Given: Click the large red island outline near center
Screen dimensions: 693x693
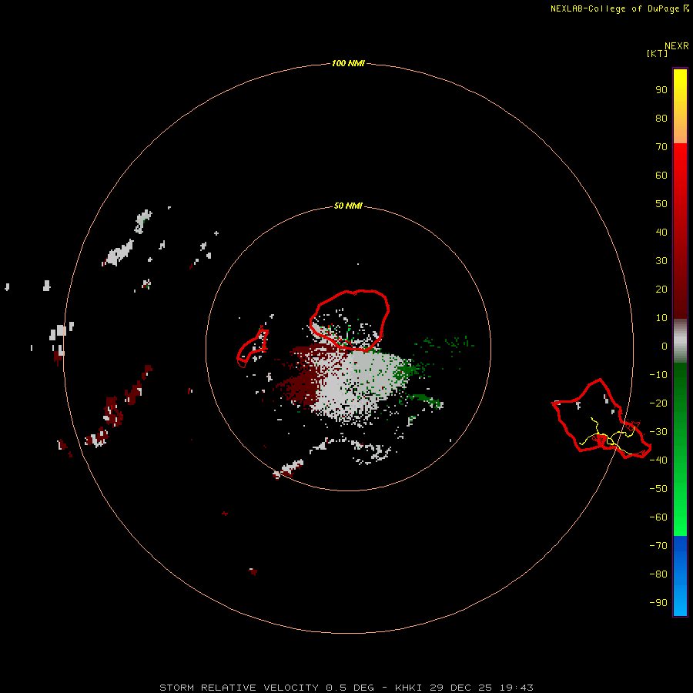Looking at the screenshot, I should (349, 320).
